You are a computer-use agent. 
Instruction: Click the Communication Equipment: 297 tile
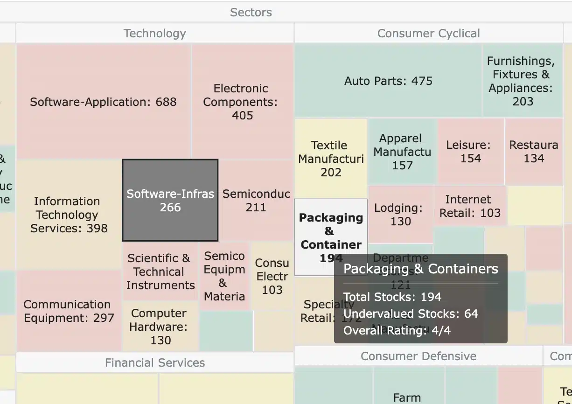(69, 311)
